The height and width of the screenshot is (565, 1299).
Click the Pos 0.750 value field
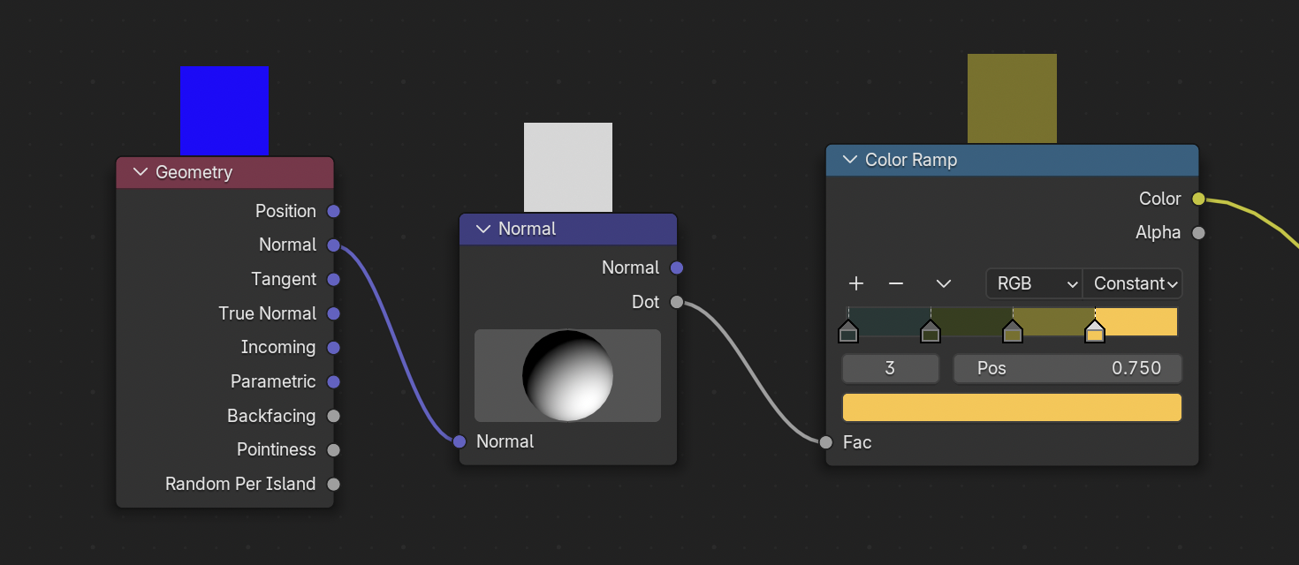(x=1067, y=368)
